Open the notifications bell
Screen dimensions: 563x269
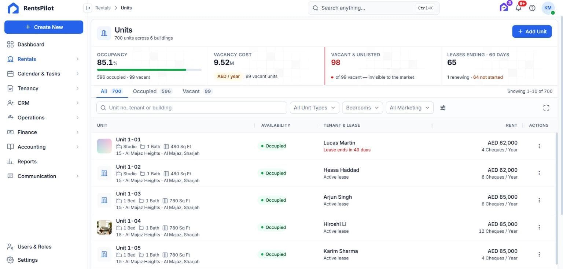click(518, 8)
